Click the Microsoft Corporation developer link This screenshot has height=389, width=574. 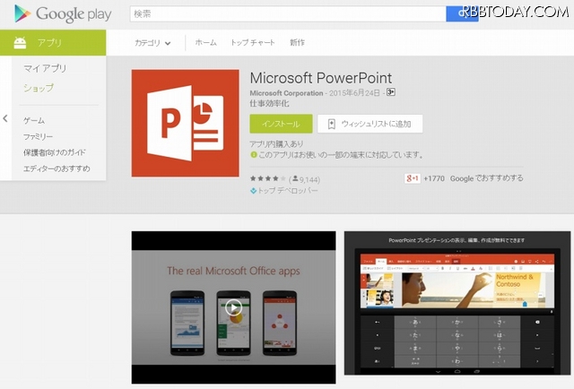click(x=286, y=93)
